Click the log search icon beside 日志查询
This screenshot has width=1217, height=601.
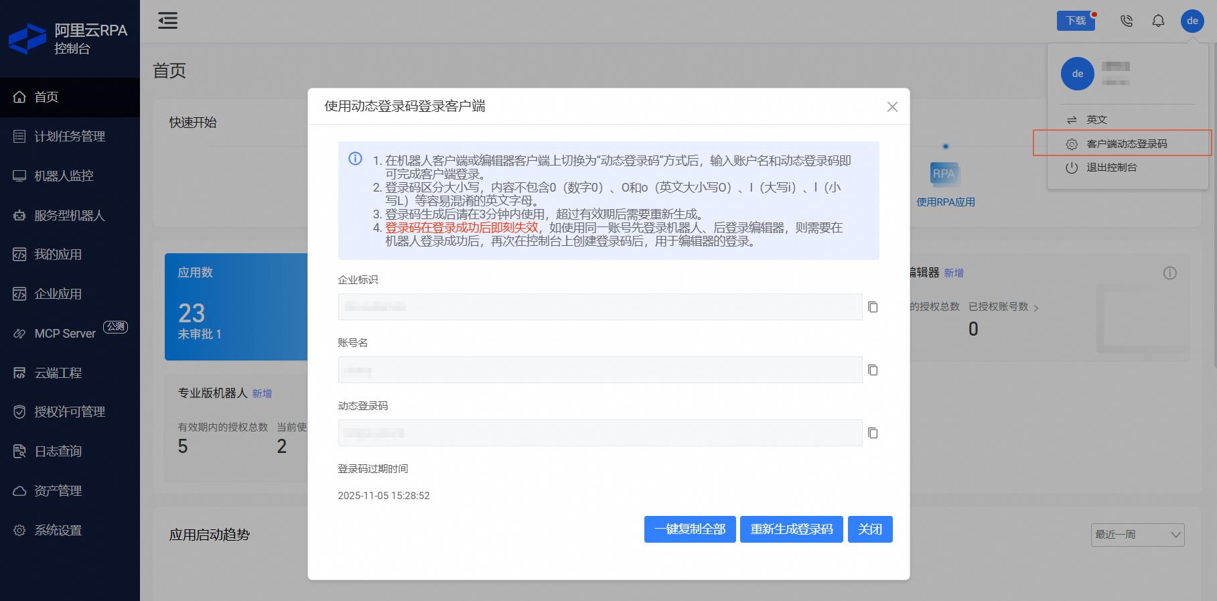[x=19, y=452]
